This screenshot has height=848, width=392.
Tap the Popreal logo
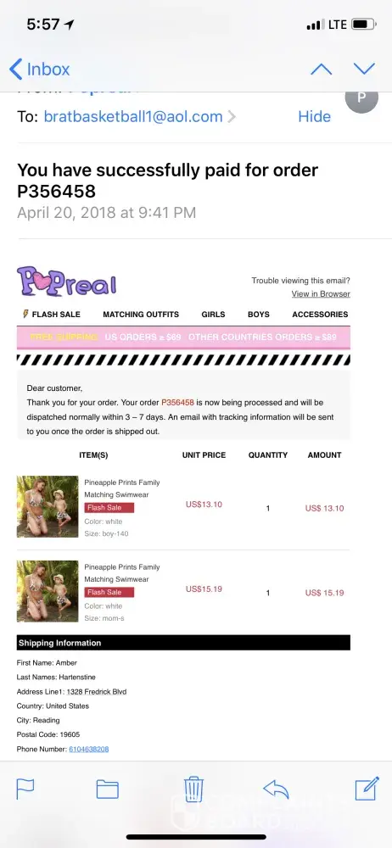click(66, 282)
